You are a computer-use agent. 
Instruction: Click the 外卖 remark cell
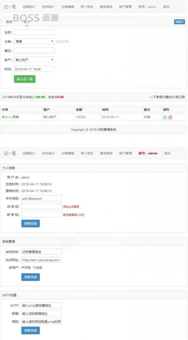(152, 117)
